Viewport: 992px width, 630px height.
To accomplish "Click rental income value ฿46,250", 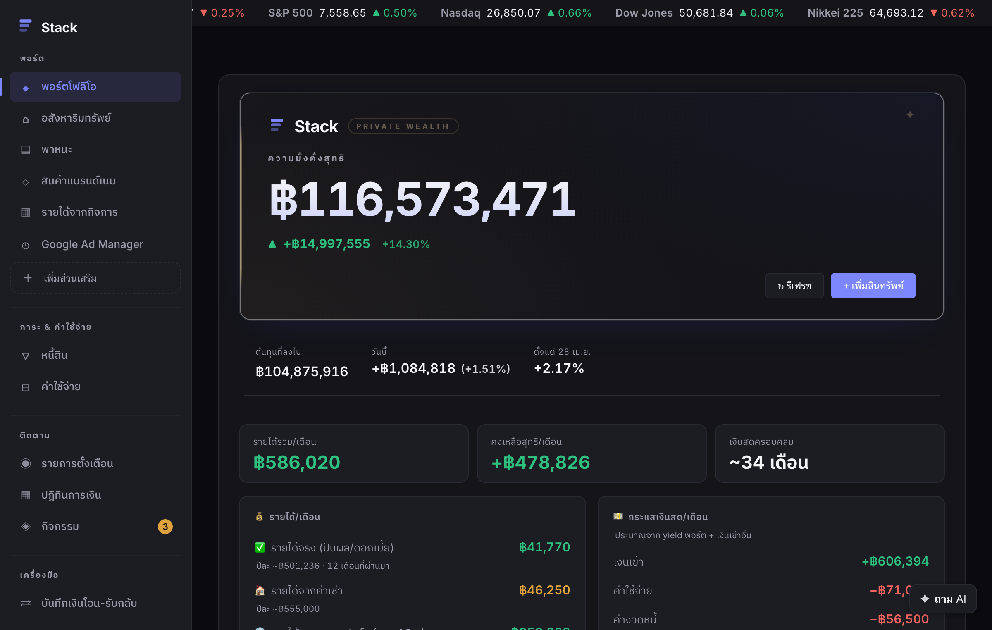I will tap(544, 590).
